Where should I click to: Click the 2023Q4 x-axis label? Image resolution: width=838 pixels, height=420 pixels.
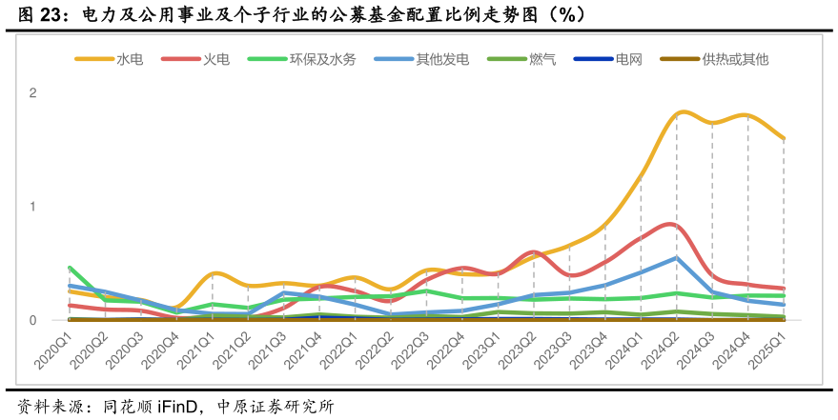click(x=589, y=350)
